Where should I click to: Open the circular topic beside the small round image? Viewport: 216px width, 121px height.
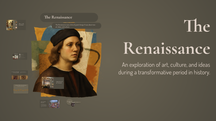point(69,102)
